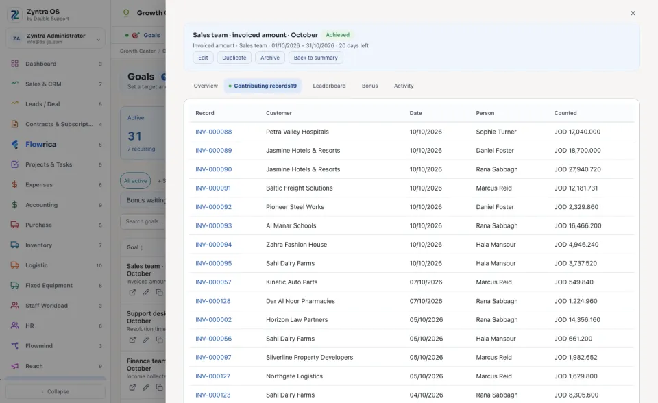Image resolution: width=658 pixels, height=403 pixels.
Task: Click the Silverline Property Developers cell
Action: click(309, 358)
